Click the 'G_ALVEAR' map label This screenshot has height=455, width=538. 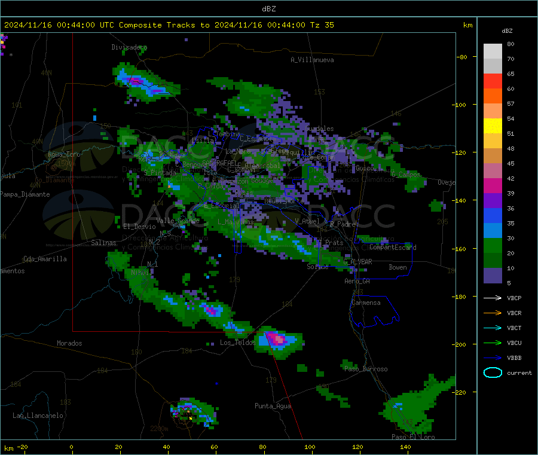click(357, 262)
